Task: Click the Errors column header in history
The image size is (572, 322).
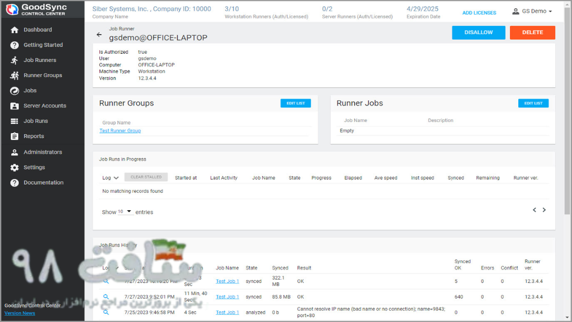Action: coord(487,268)
